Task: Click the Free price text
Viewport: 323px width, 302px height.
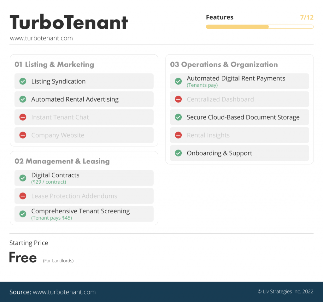Action: point(23,258)
